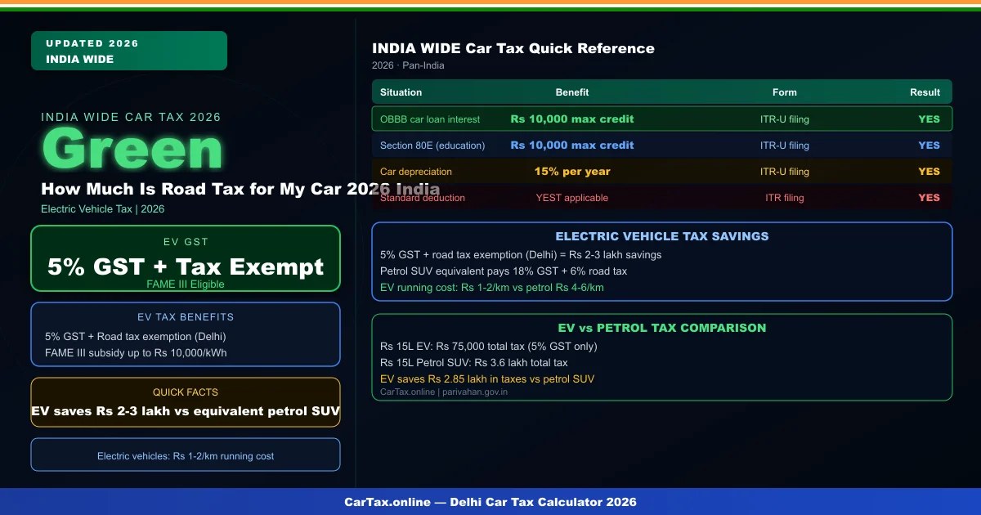Click ITR-U filing in OBBB row

pos(785,119)
